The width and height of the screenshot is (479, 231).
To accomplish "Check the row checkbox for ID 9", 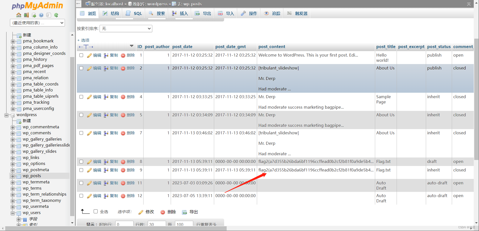I will 81,170.
